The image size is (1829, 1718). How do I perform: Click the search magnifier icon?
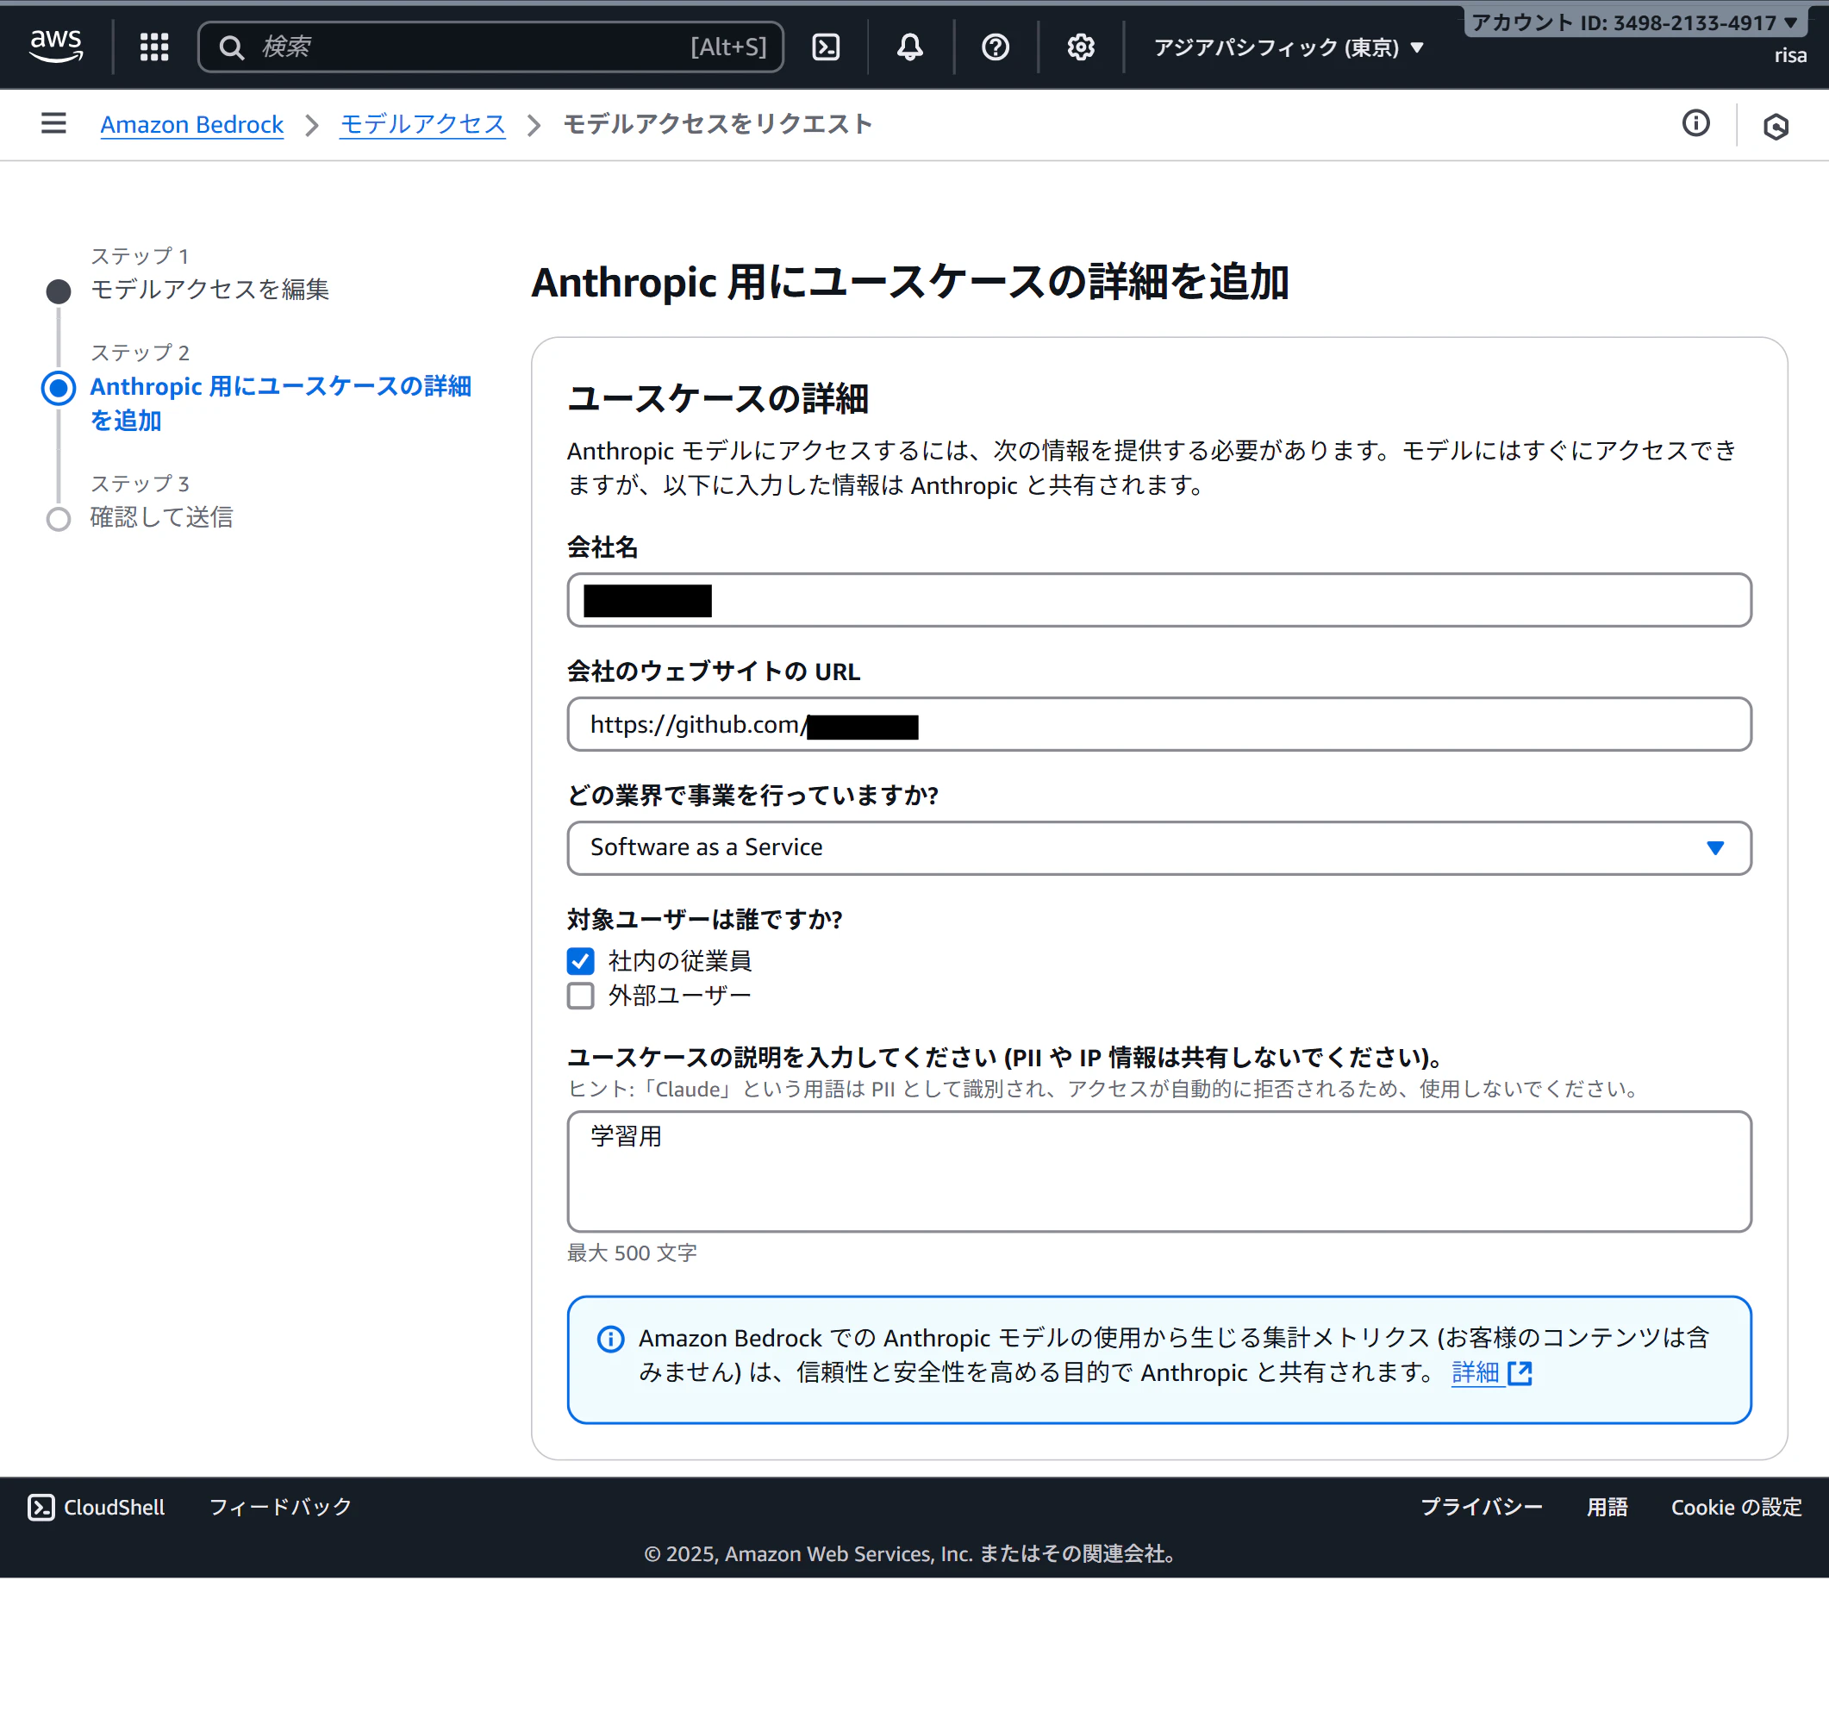pyautogui.click(x=232, y=47)
